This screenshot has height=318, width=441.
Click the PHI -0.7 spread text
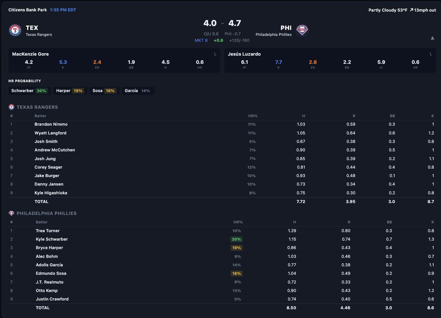click(233, 34)
